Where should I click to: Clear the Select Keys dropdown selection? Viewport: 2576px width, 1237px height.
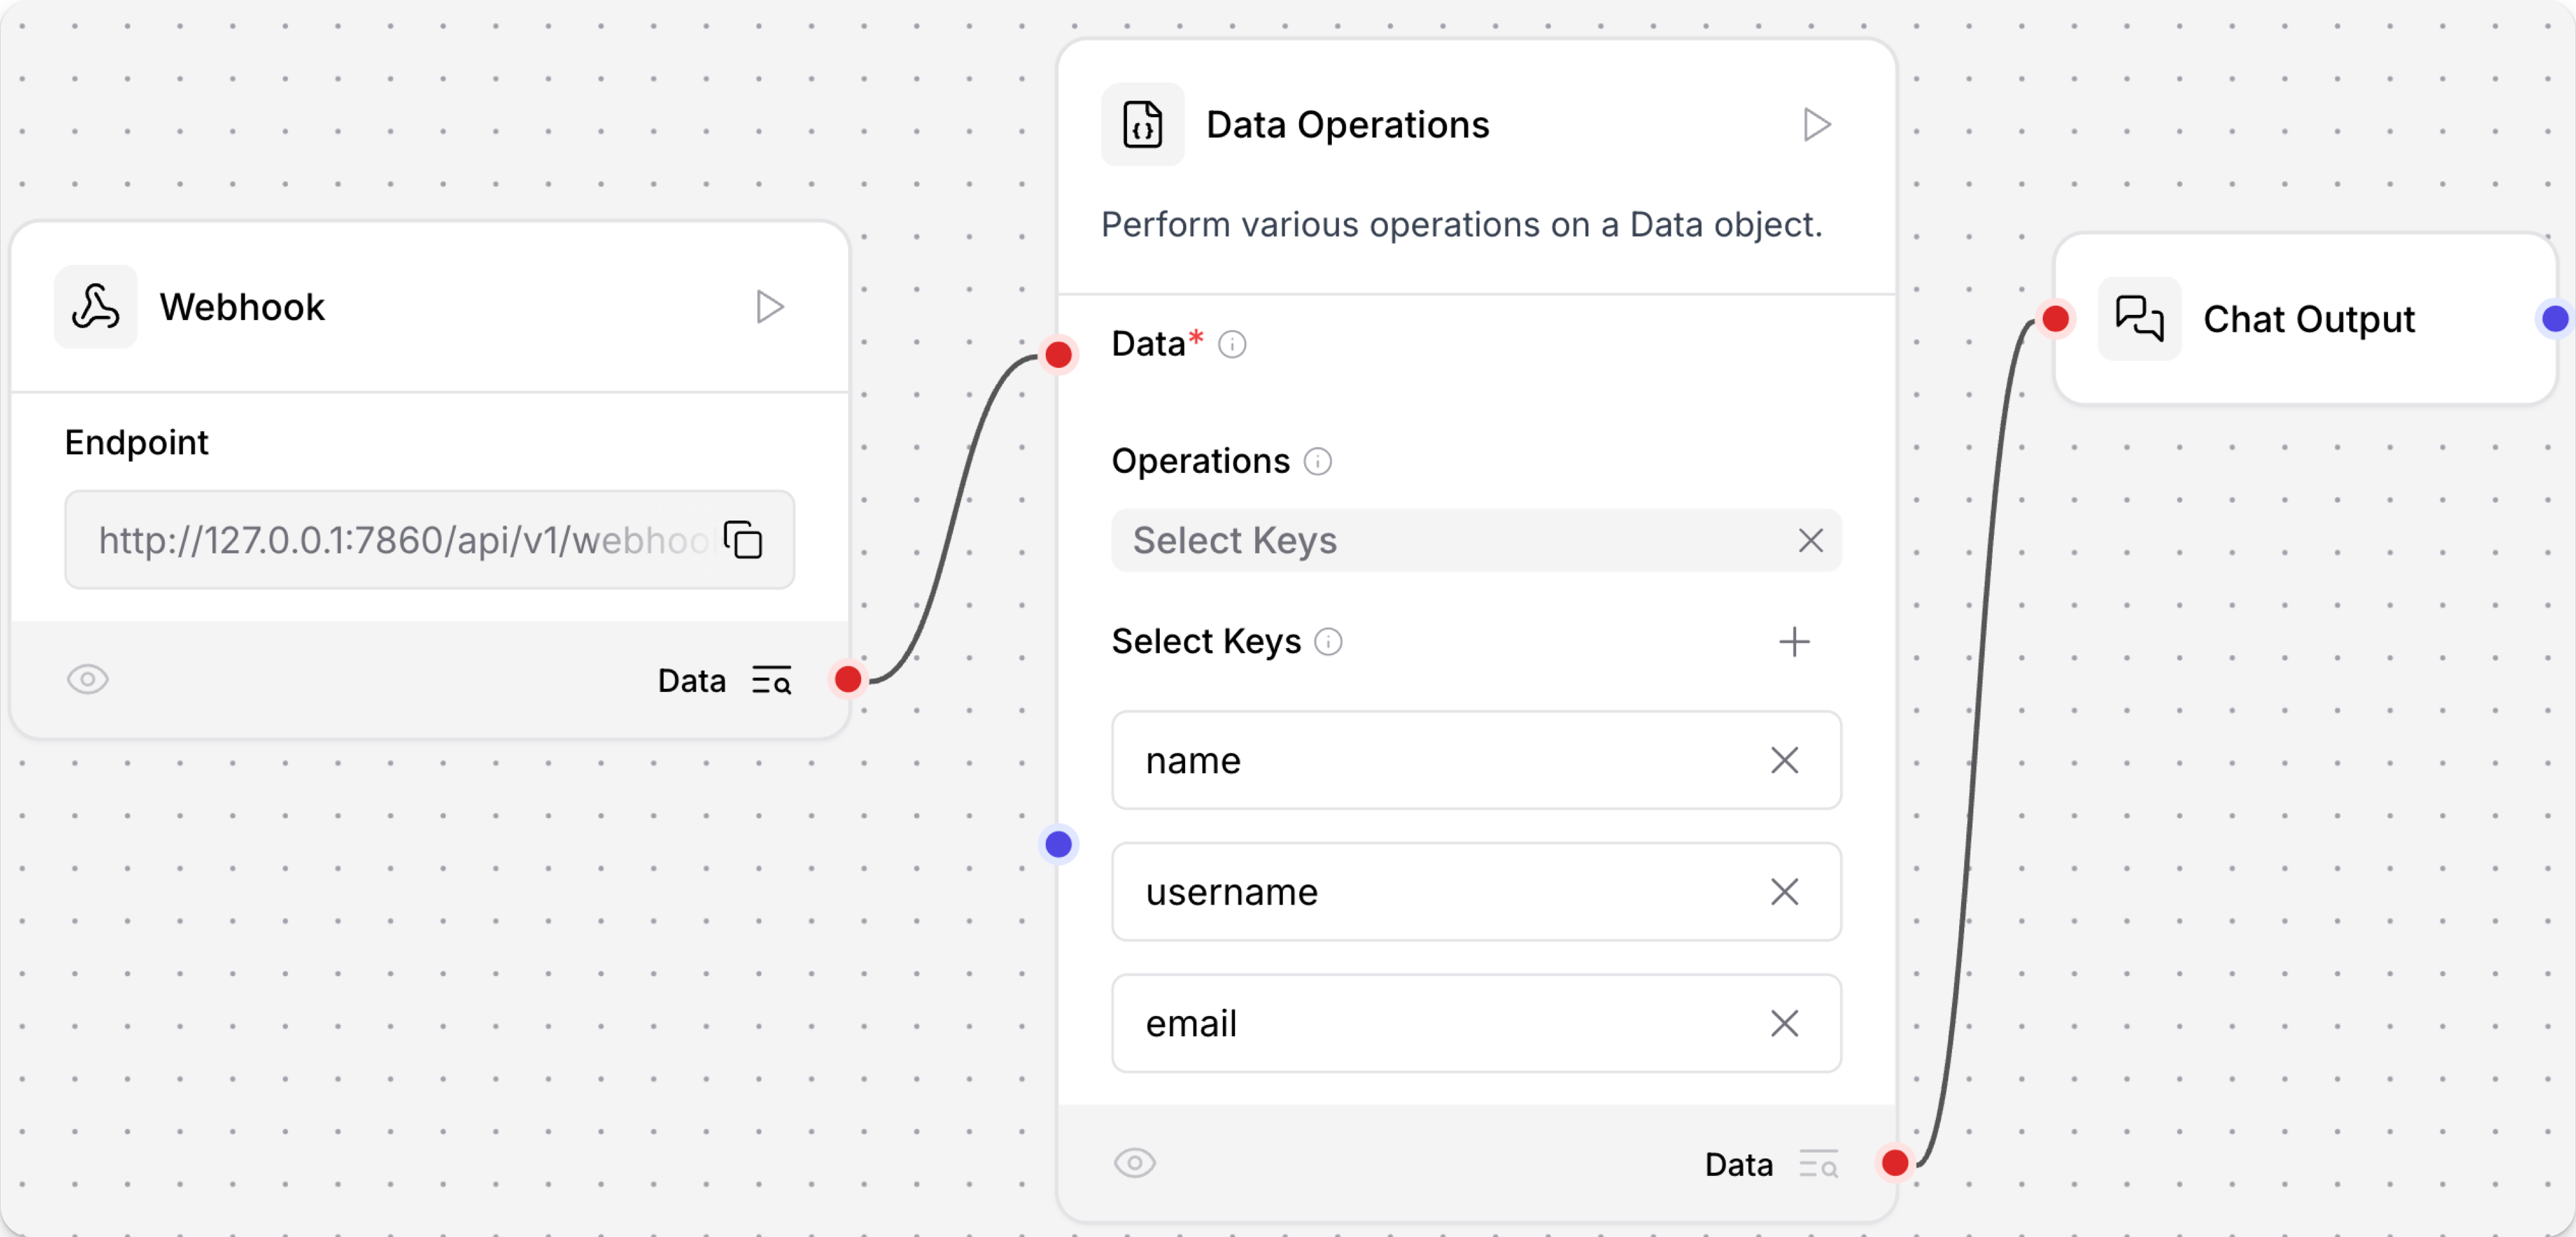click(1809, 541)
